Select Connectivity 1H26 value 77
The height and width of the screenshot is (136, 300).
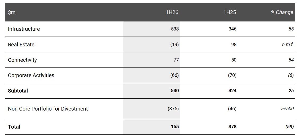(x=176, y=60)
